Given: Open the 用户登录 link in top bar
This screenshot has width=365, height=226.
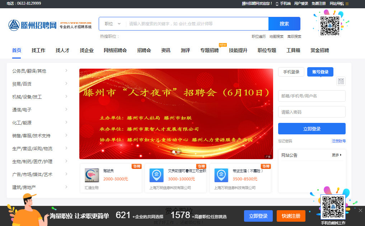Looking at the screenshot, I should [301, 4].
